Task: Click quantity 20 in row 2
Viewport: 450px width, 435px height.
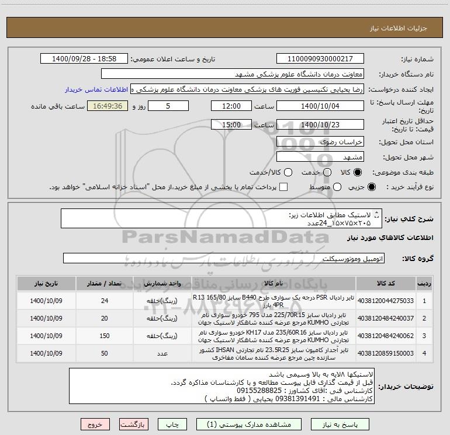Action: 105,318
